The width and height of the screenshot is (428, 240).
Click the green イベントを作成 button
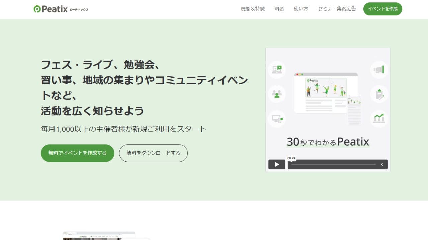point(383,9)
